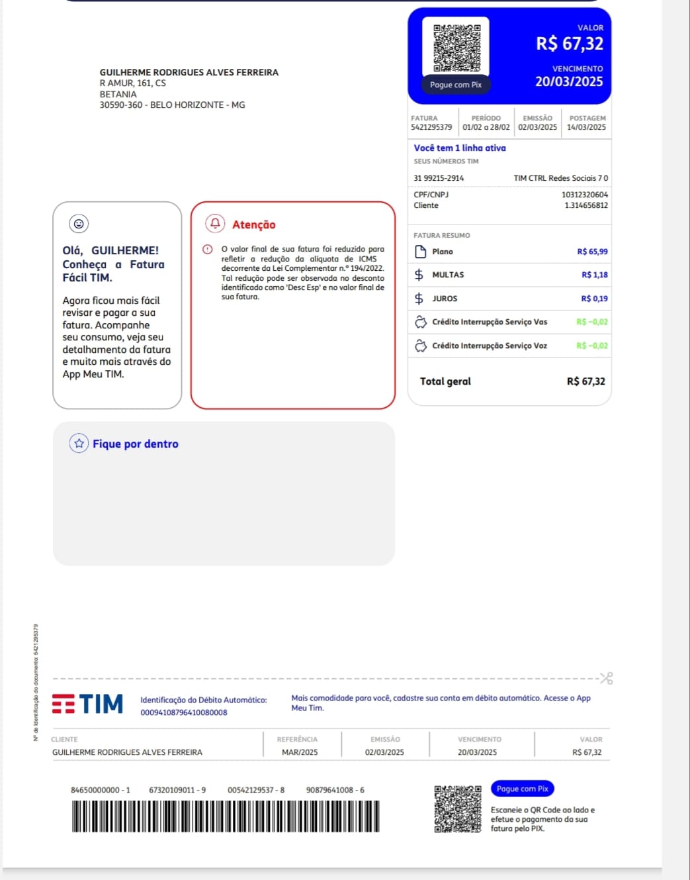Click the TIM logo at the bottom
Screen dimensions: 690x880
pyautogui.click(x=87, y=703)
